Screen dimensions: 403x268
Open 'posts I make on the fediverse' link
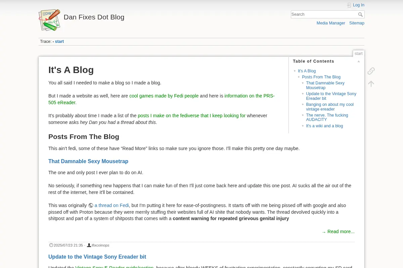pos(191,116)
